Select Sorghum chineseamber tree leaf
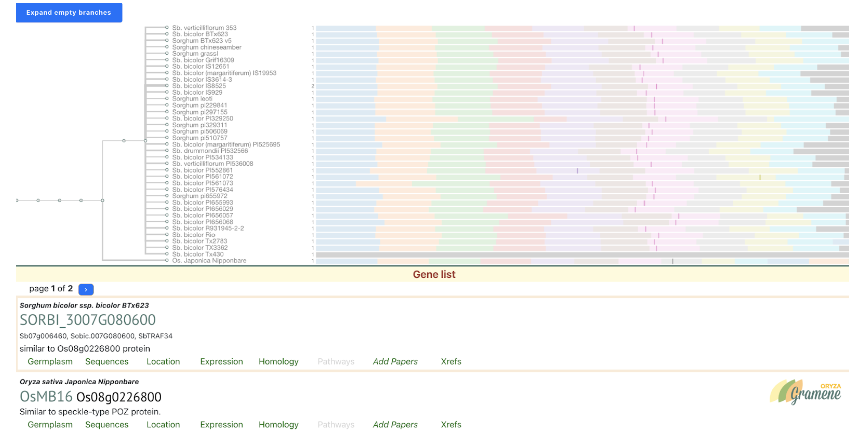The width and height of the screenshot is (858, 440). [x=206, y=47]
